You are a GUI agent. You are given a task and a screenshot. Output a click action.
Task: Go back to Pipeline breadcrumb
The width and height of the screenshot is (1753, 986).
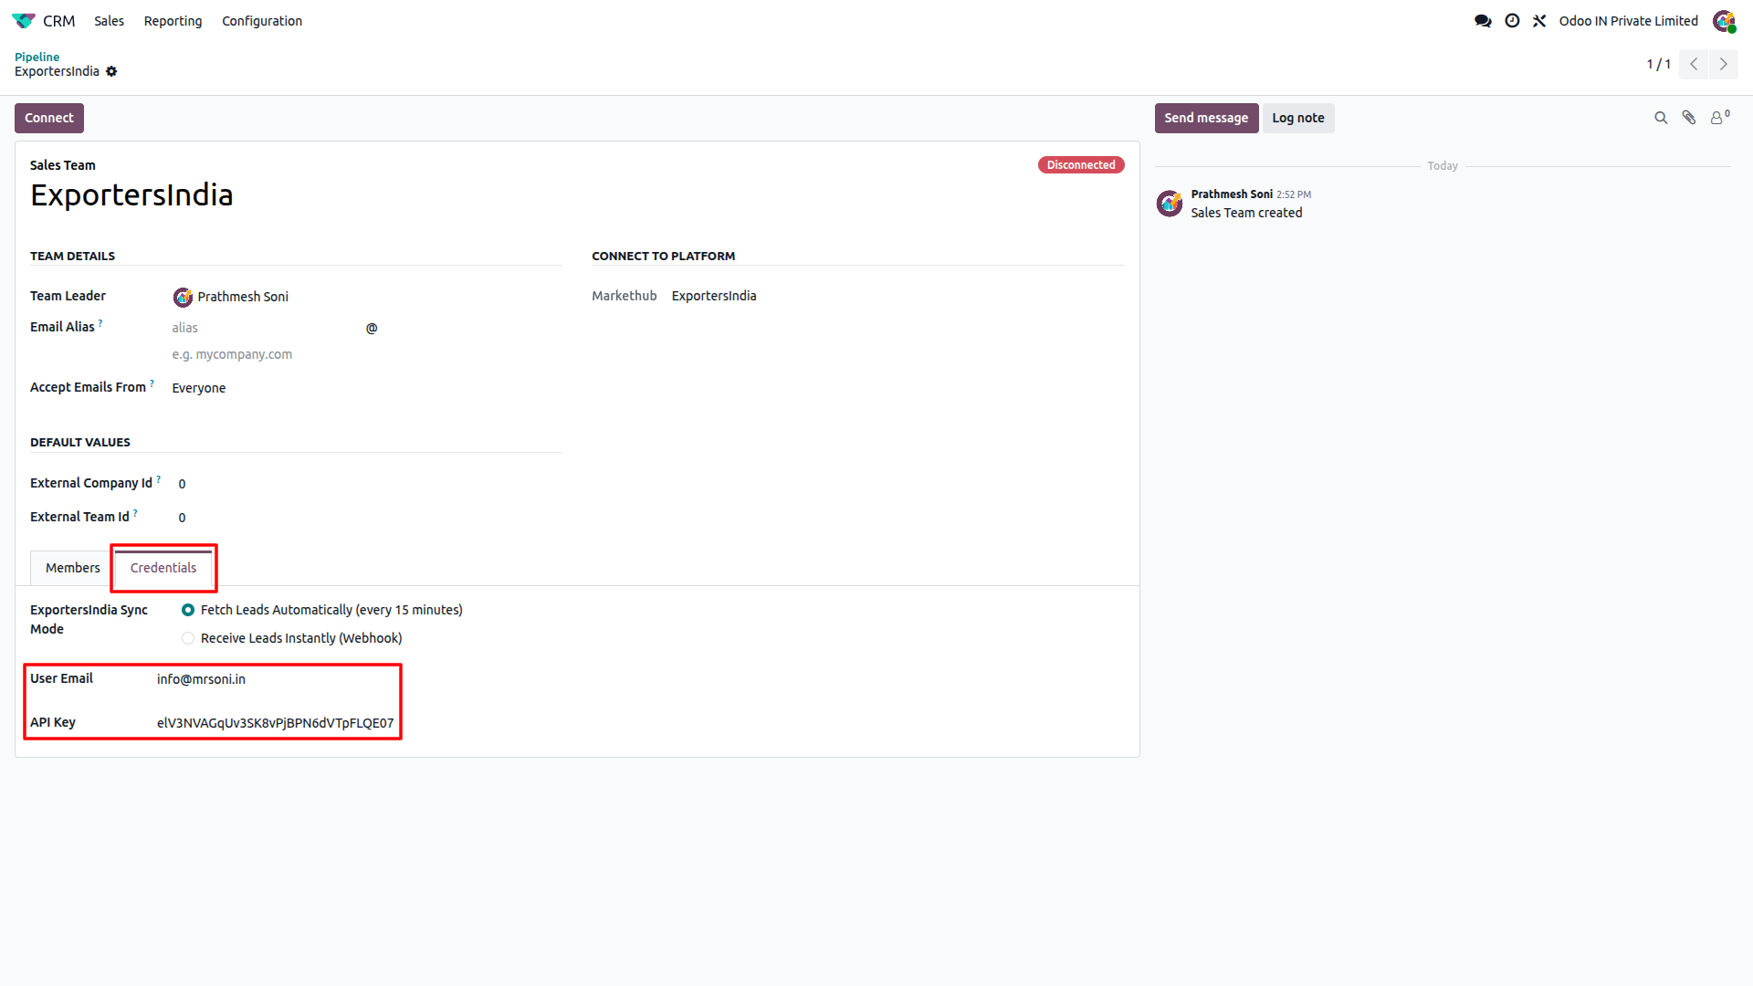click(x=37, y=57)
